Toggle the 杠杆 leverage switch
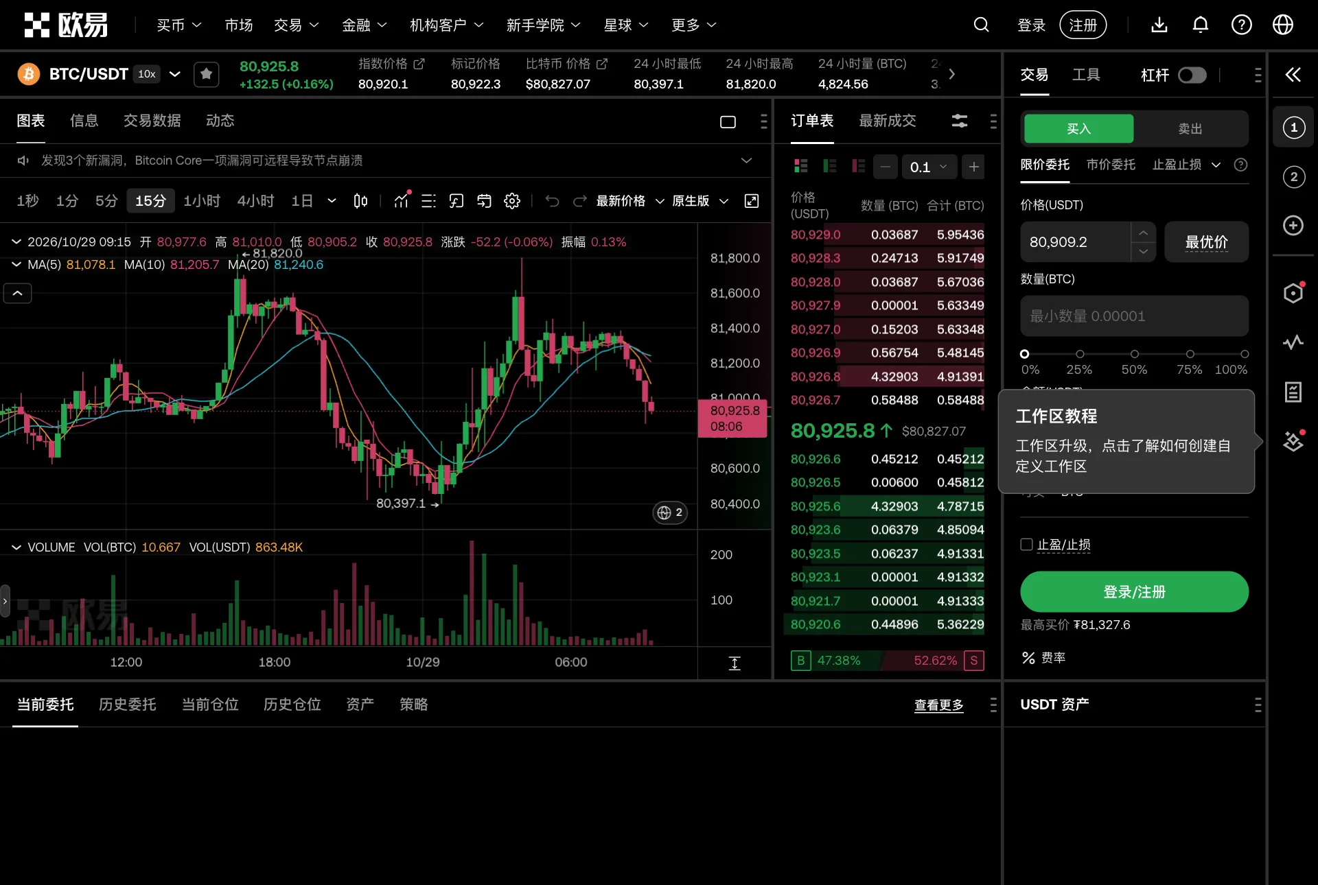This screenshot has width=1318, height=885. point(1192,75)
